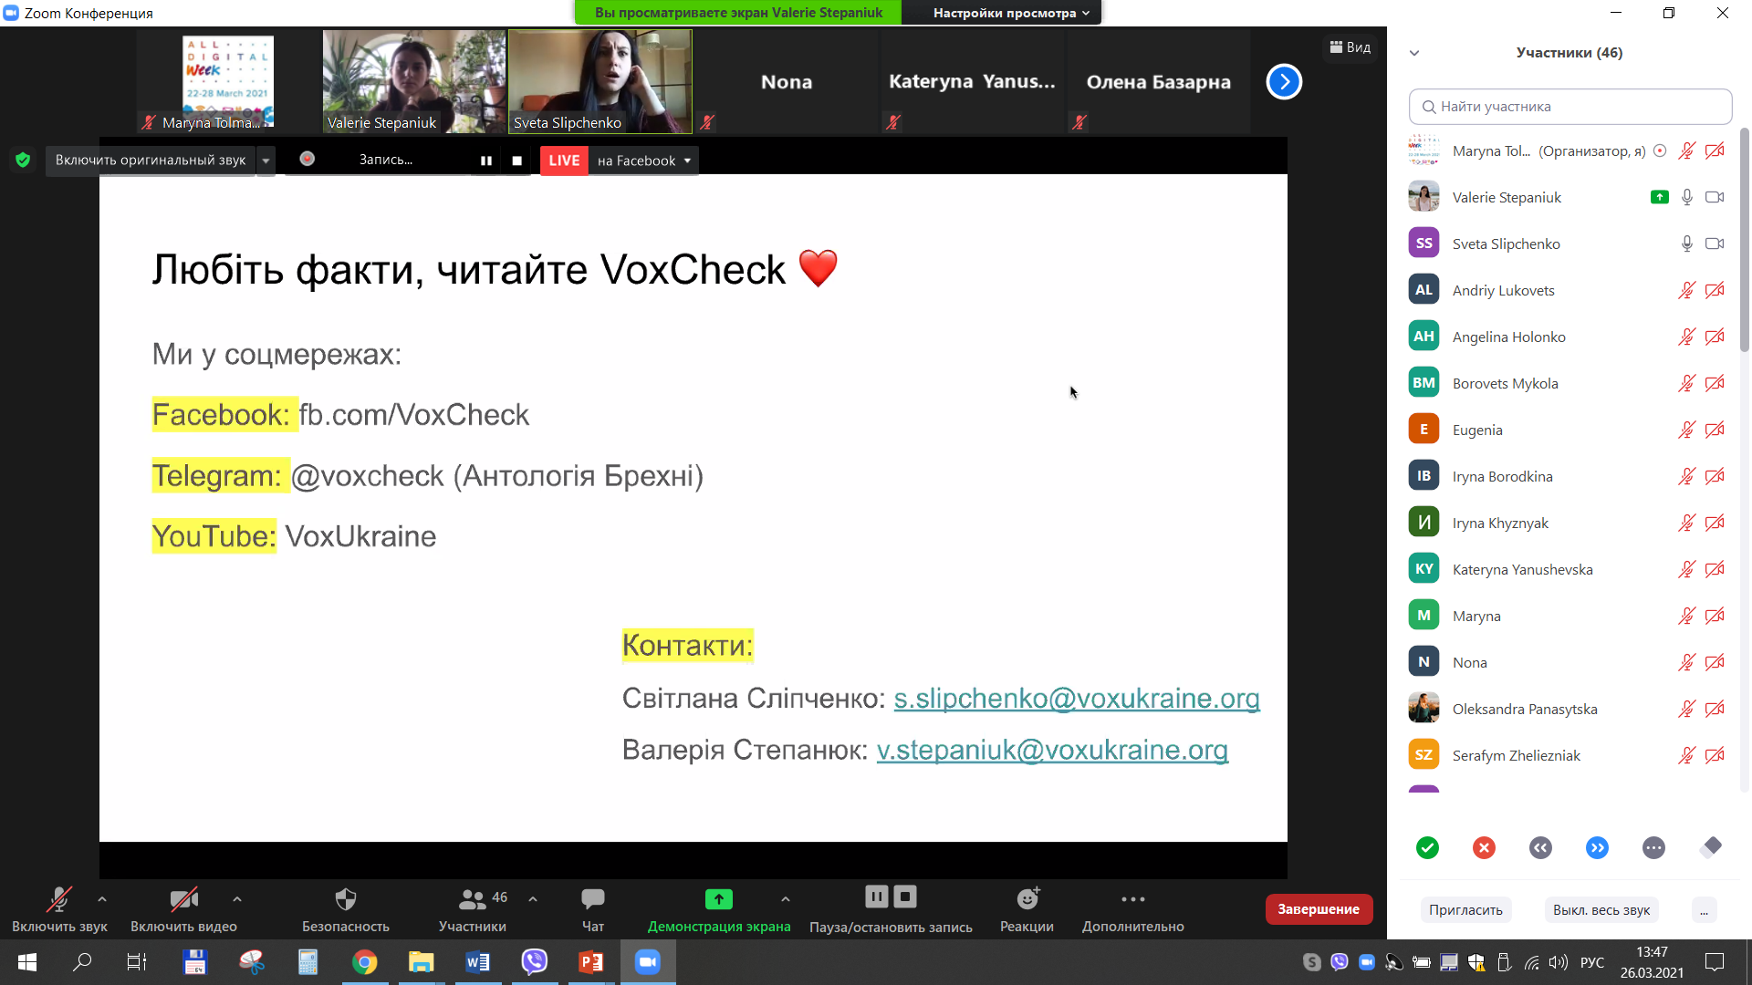The height and width of the screenshot is (985, 1752).
Task: Click the Пригласить button
Action: coord(1465,910)
